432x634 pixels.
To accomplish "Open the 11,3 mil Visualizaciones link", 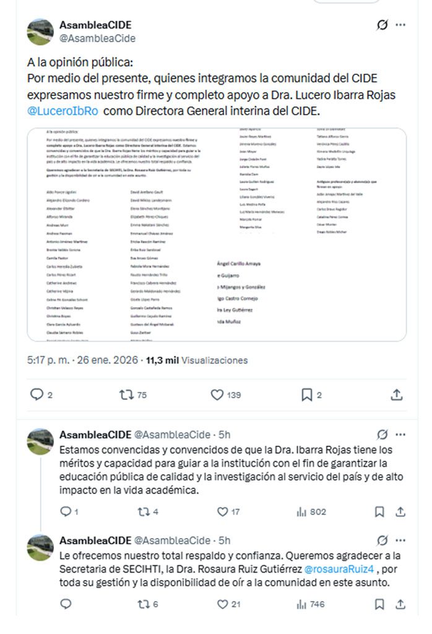I will click(x=196, y=360).
